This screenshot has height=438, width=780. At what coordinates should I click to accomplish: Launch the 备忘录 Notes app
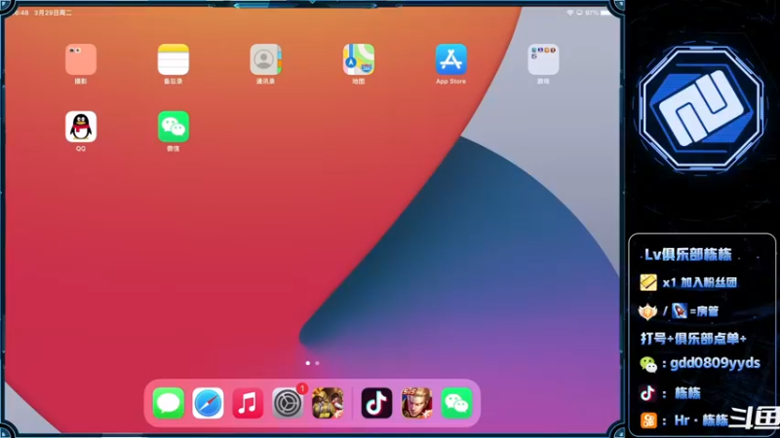click(174, 59)
